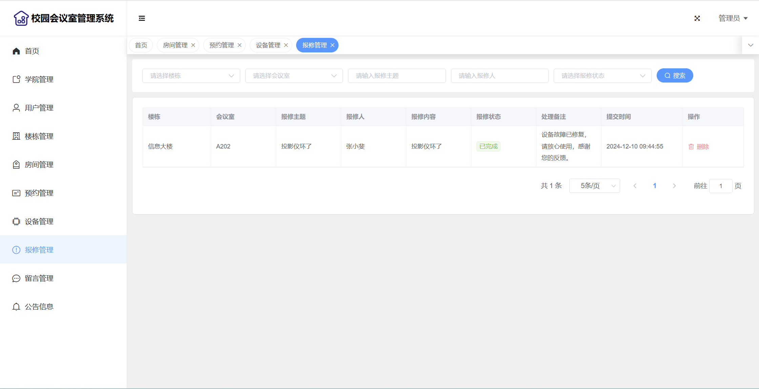Close the 设备管理 tab
The width and height of the screenshot is (759, 389).
tap(286, 45)
